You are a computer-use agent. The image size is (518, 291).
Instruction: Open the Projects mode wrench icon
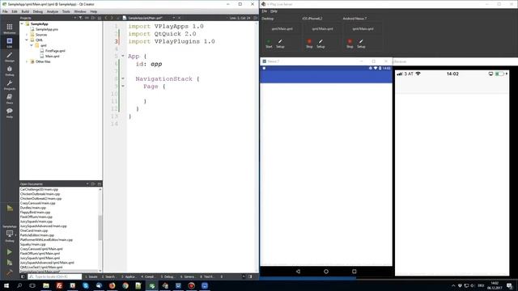pos(9,85)
